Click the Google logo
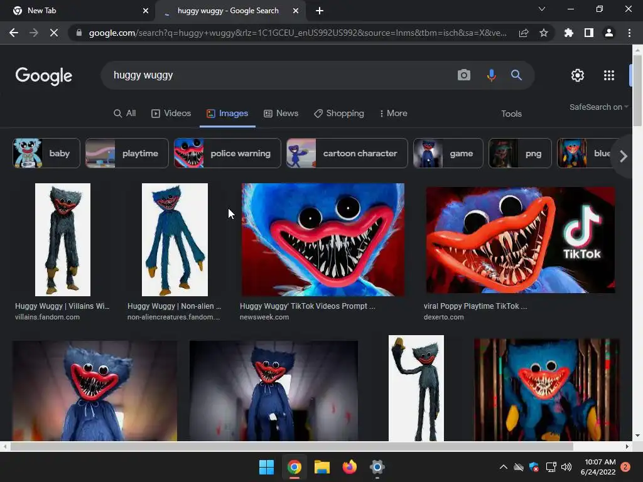The width and height of the screenshot is (643, 482). pyautogui.click(x=44, y=76)
